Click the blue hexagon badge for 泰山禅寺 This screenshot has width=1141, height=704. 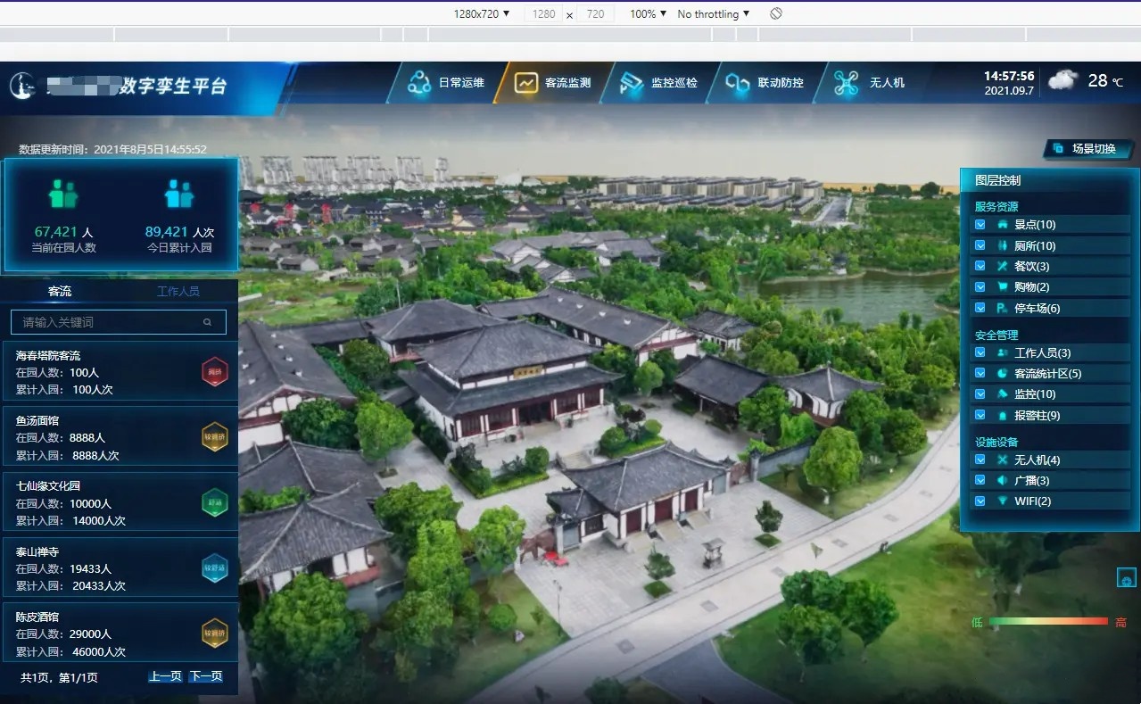pyautogui.click(x=215, y=568)
